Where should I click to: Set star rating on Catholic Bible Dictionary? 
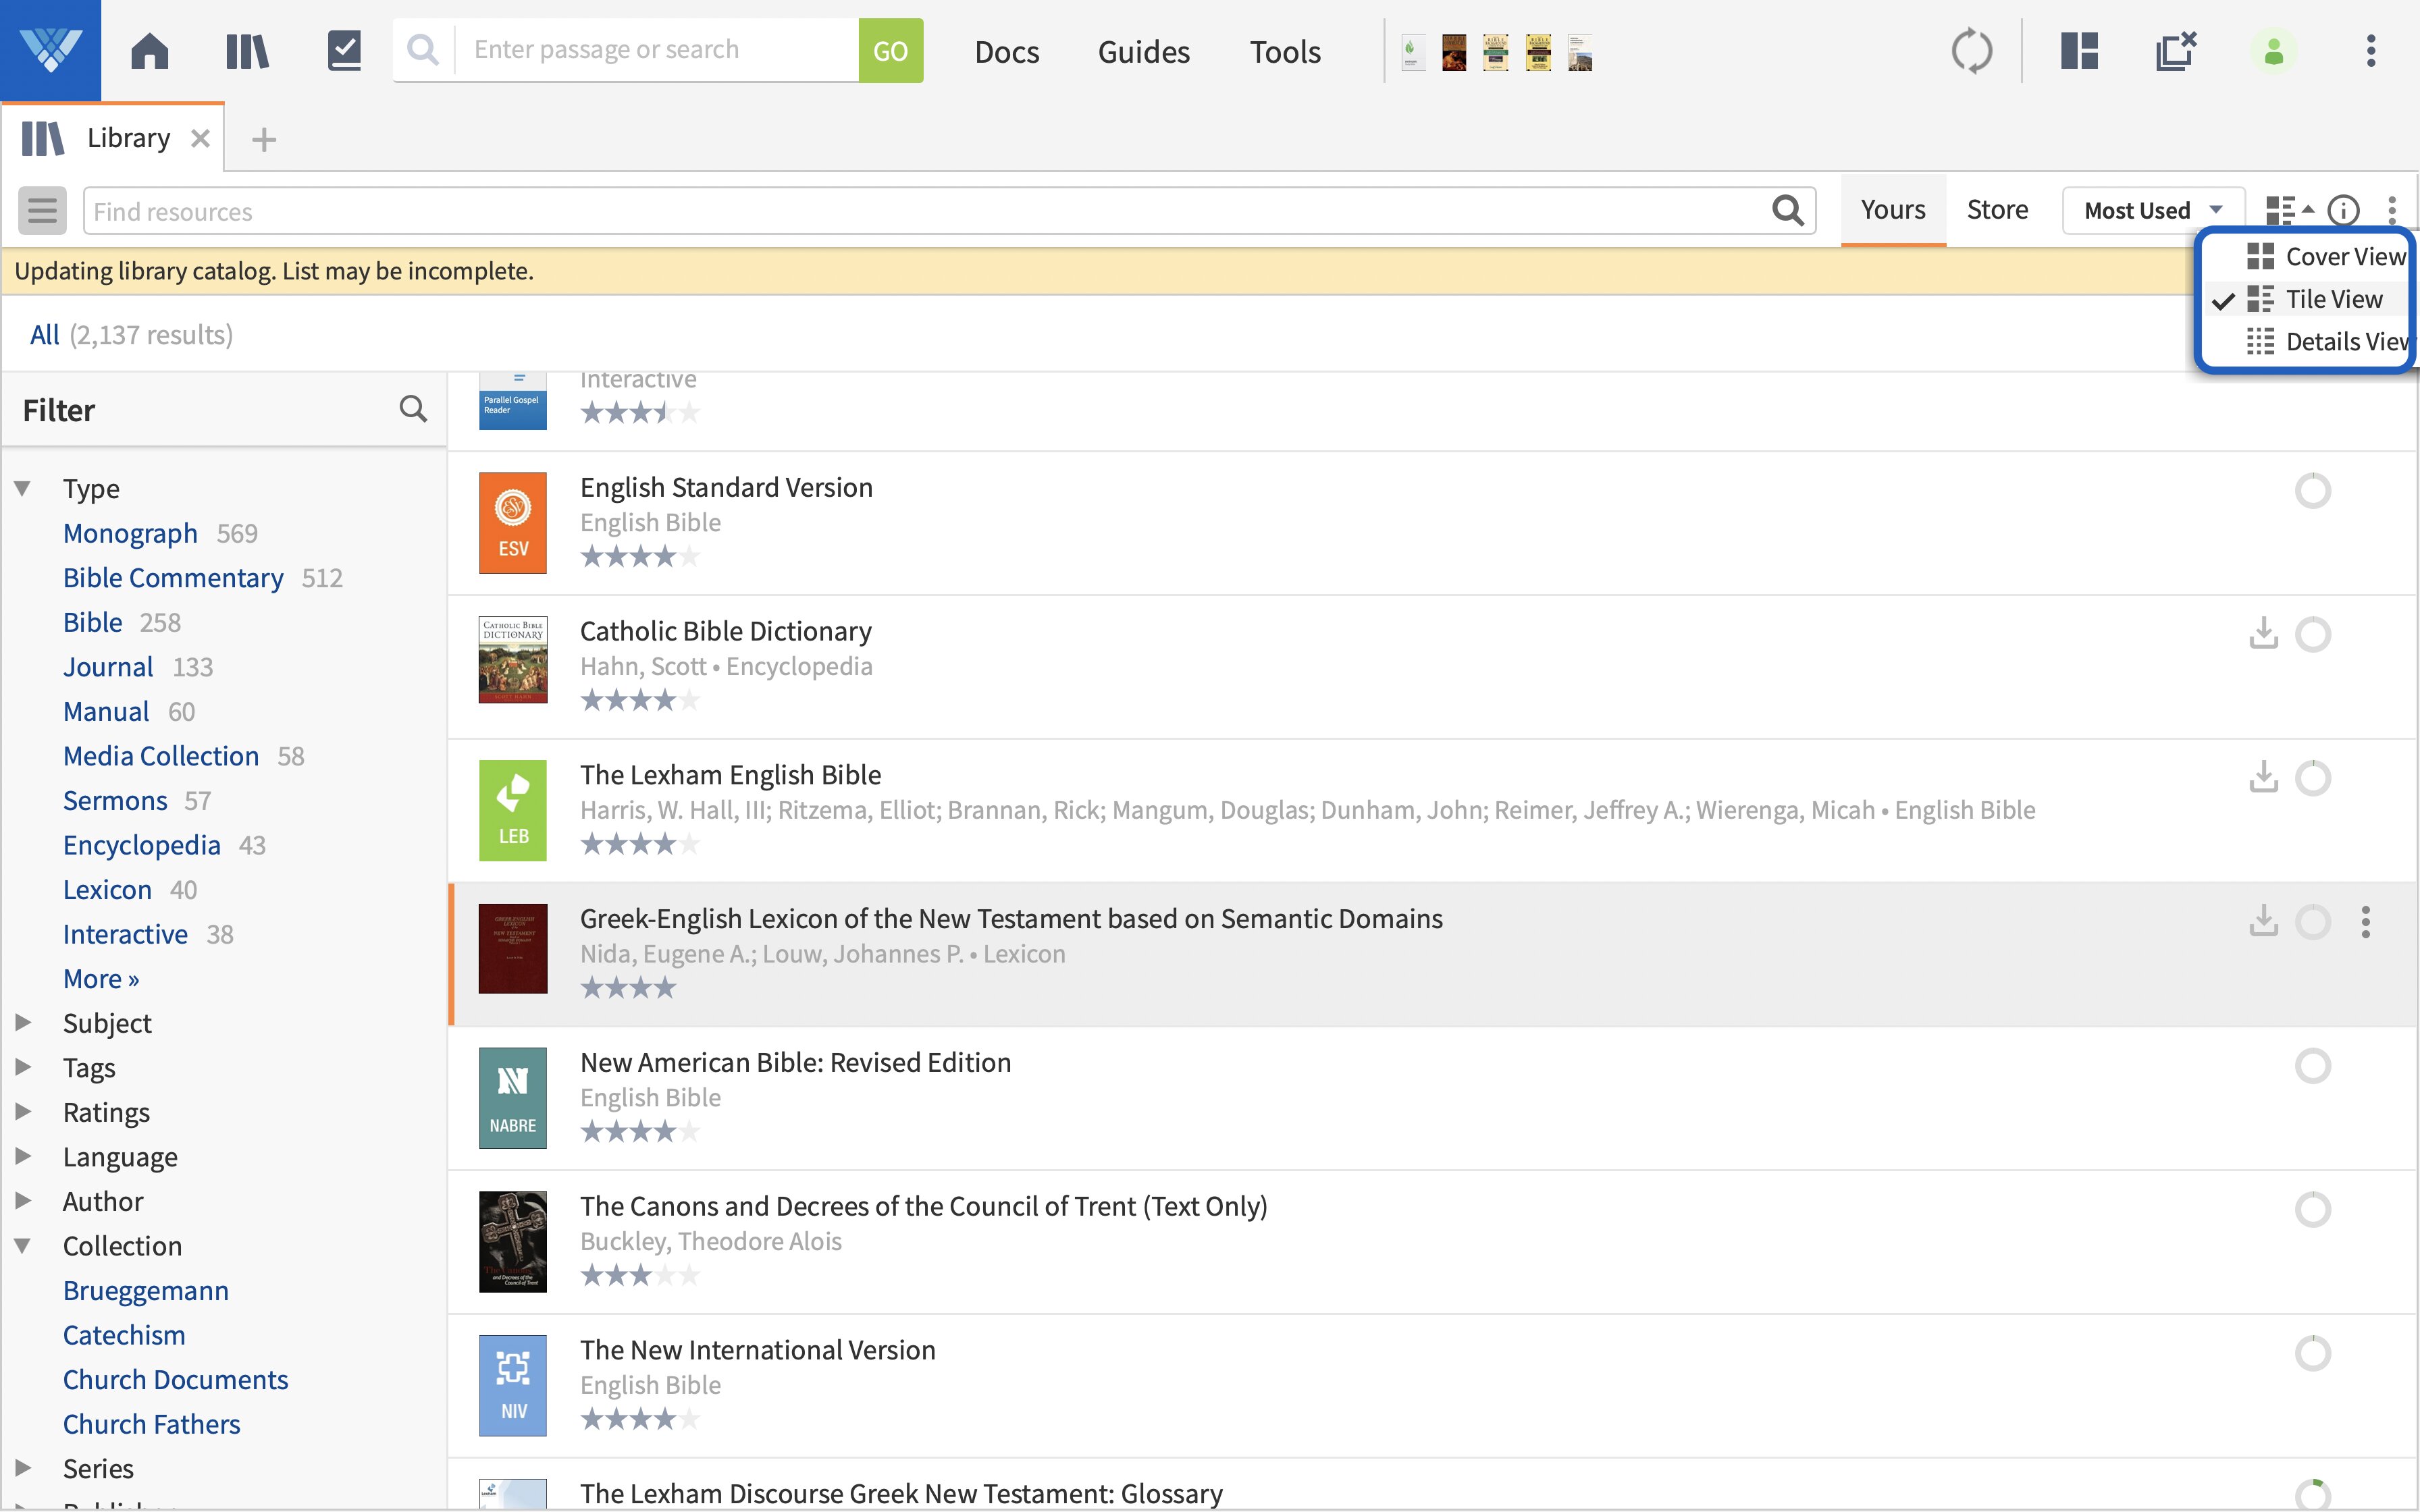(x=640, y=700)
